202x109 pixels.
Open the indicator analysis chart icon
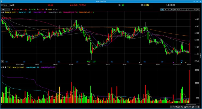point(174,107)
